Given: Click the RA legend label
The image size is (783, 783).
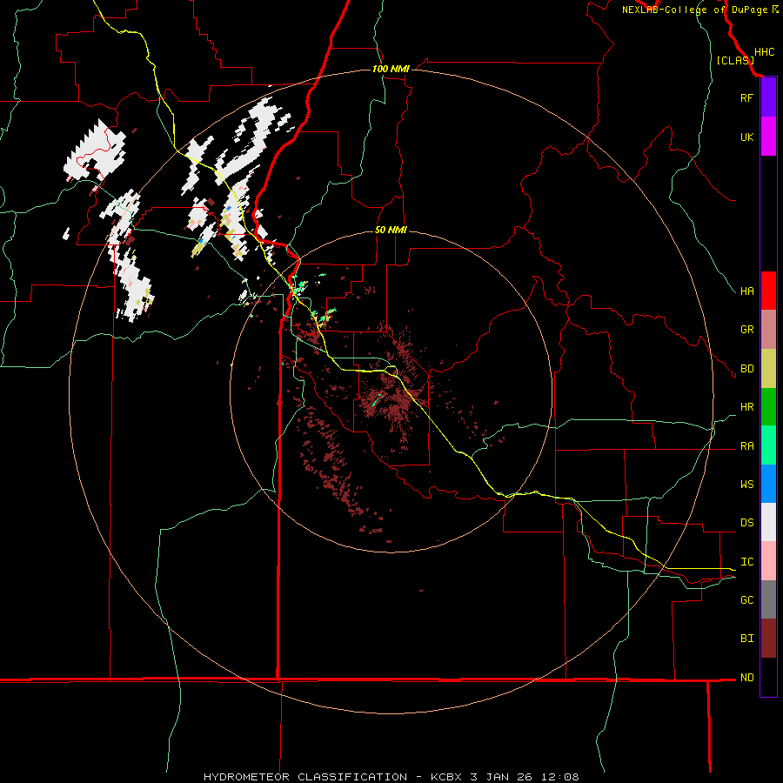Looking at the screenshot, I should pyautogui.click(x=746, y=446).
